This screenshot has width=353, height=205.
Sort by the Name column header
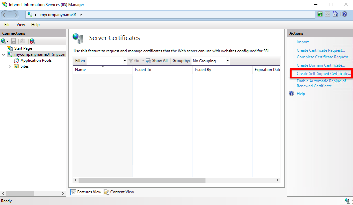coord(103,70)
